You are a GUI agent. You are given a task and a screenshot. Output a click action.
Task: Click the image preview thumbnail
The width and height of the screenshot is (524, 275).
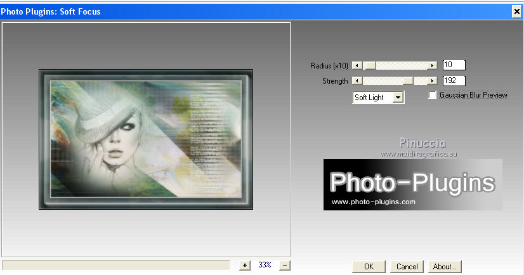click(x=146, y=139)
